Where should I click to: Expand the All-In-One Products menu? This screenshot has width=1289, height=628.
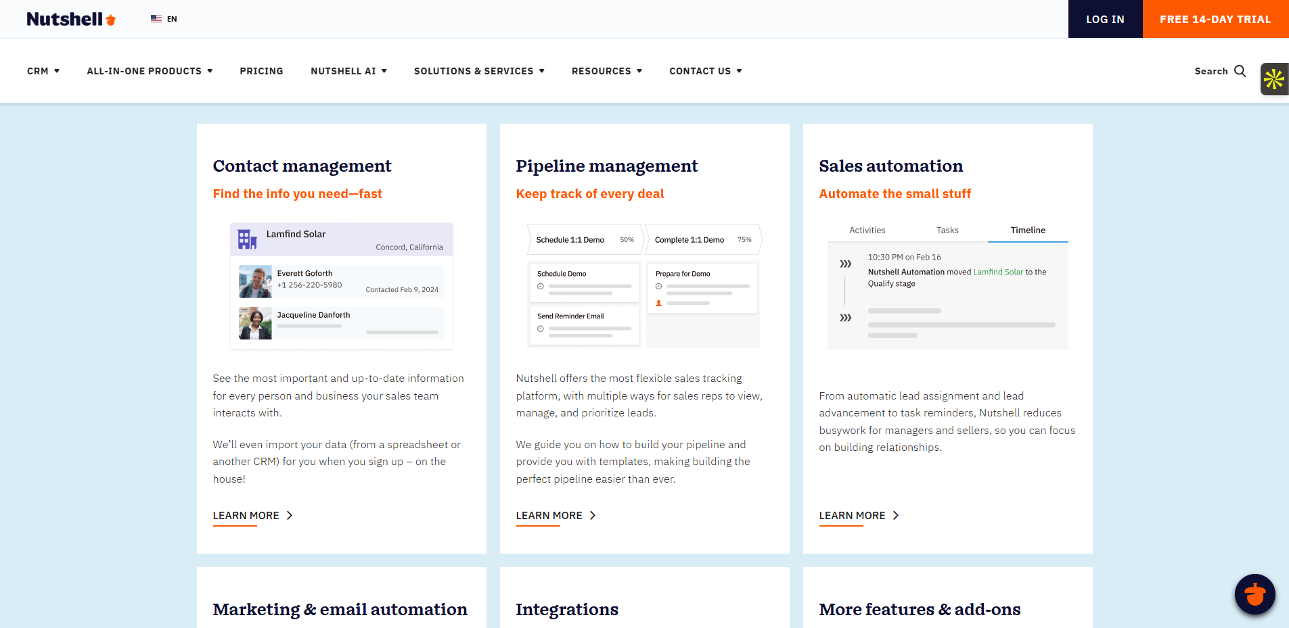(150, 71)
